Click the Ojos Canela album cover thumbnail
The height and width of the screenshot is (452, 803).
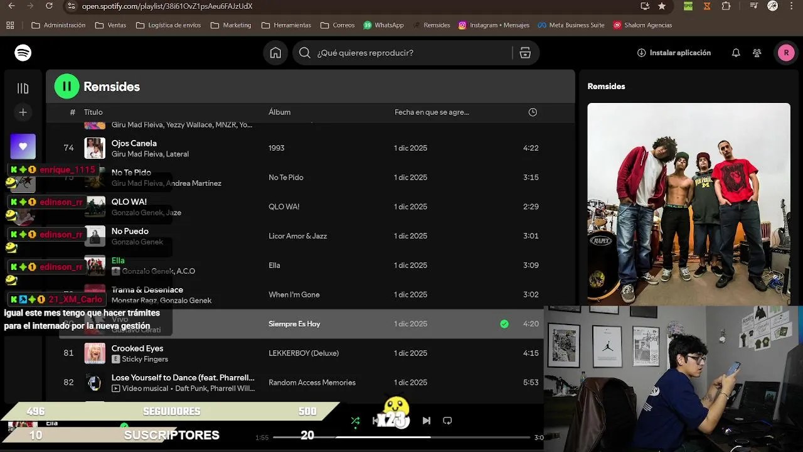(x=95, y=148)
